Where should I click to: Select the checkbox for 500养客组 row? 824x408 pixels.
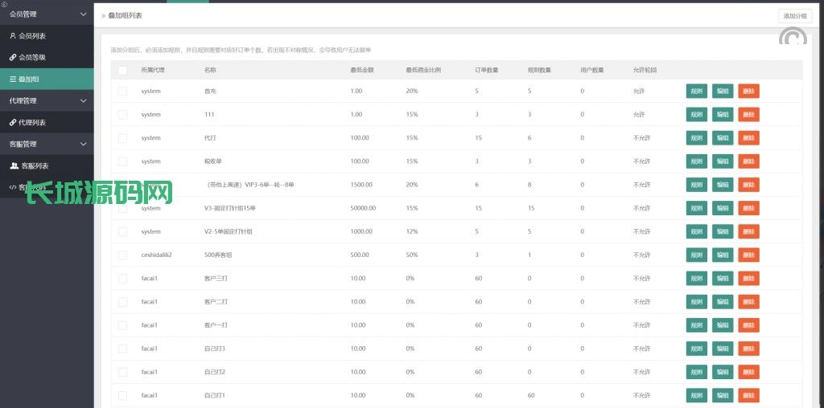[122, 255]
